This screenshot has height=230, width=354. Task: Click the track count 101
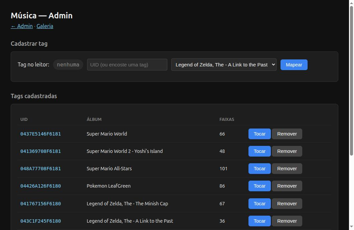pos(223,169)
